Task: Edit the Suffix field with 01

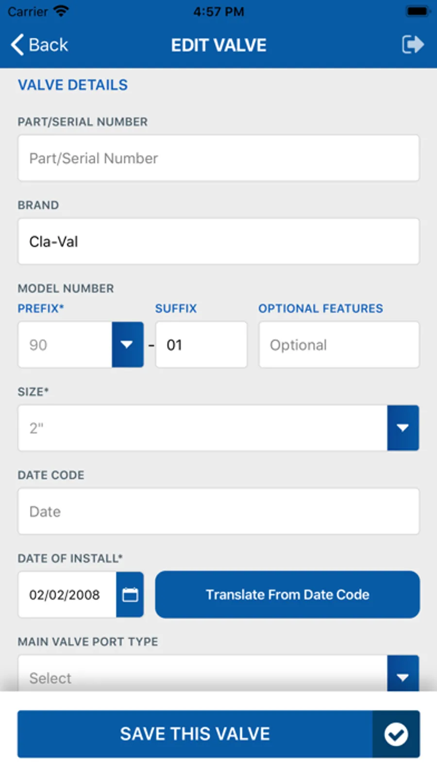Action: 201,345
